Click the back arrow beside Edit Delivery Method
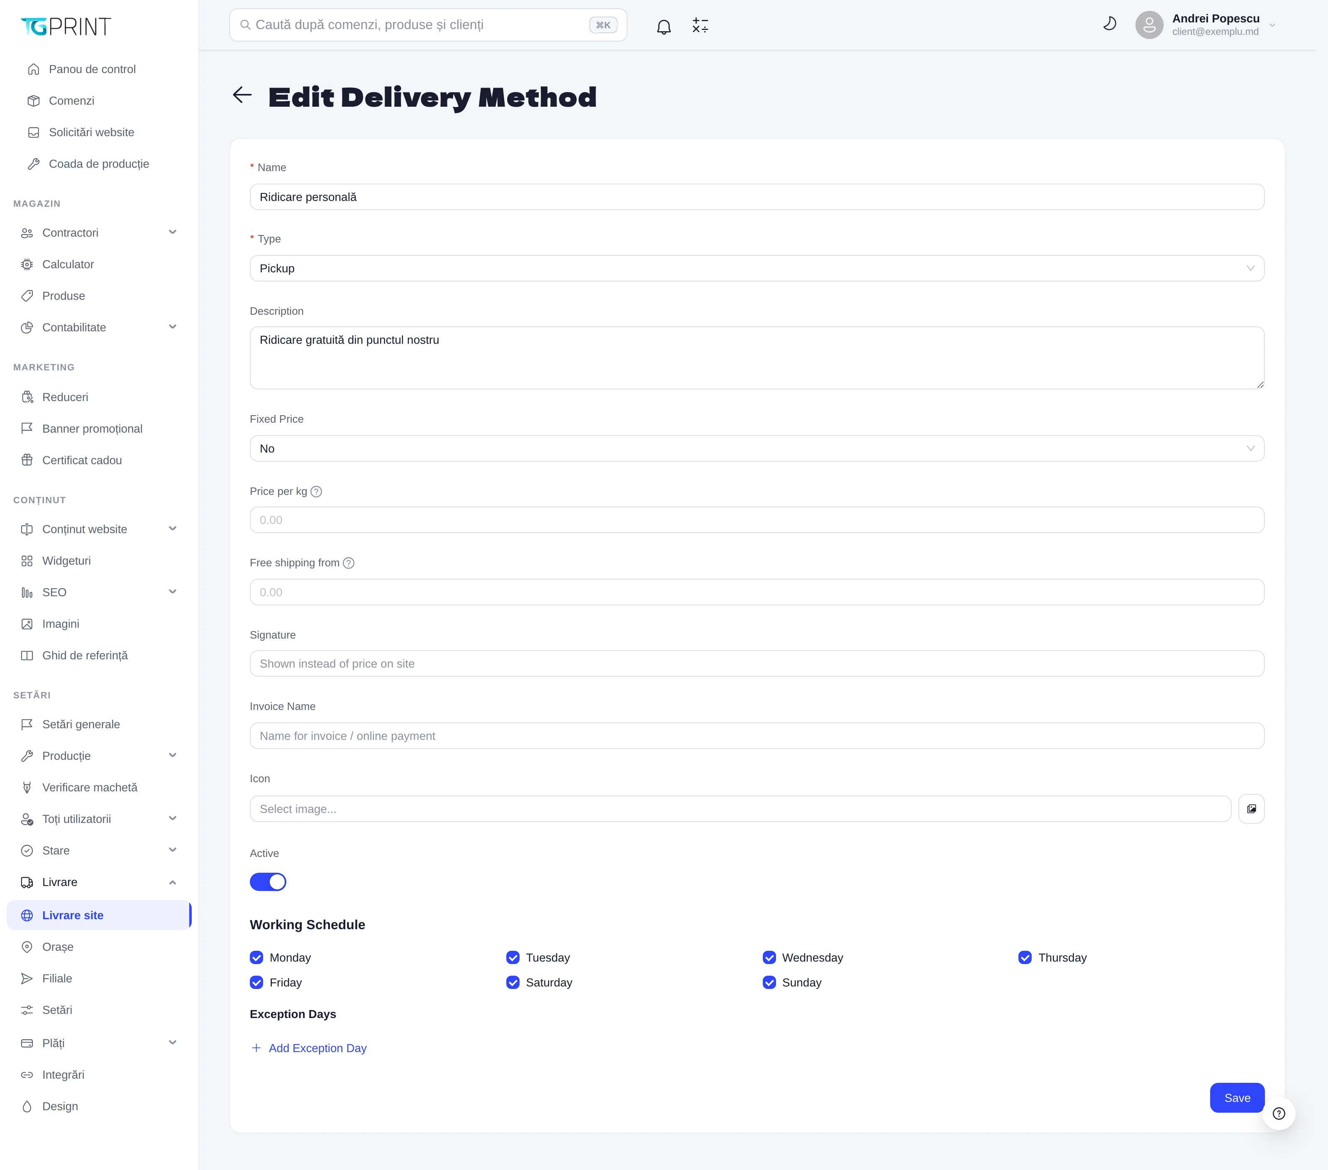 click(242, 95)
